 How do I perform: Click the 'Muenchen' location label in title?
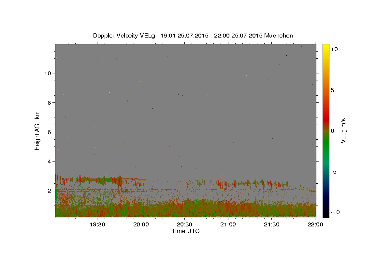[279, 36]
